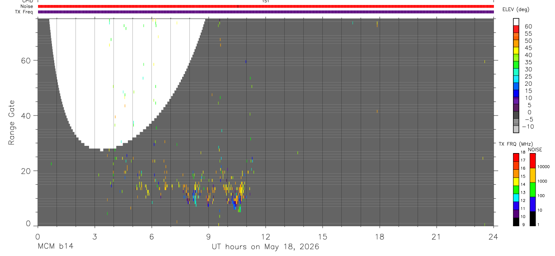Click the "ELEV (deg)" legend title
Viewport: 555px width, 256px height.
[517, 9]
